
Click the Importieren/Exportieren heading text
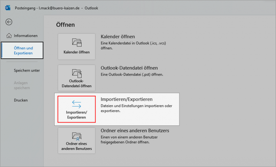tap(126, 99)
